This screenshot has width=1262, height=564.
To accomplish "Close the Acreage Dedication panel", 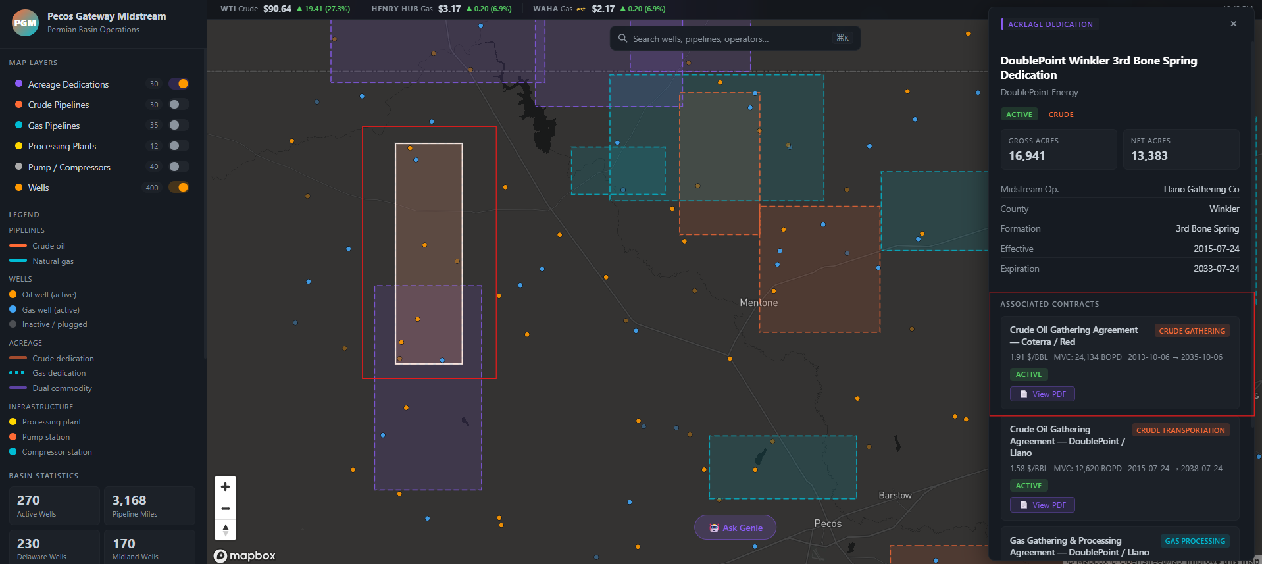I will tap(1233, 24).
